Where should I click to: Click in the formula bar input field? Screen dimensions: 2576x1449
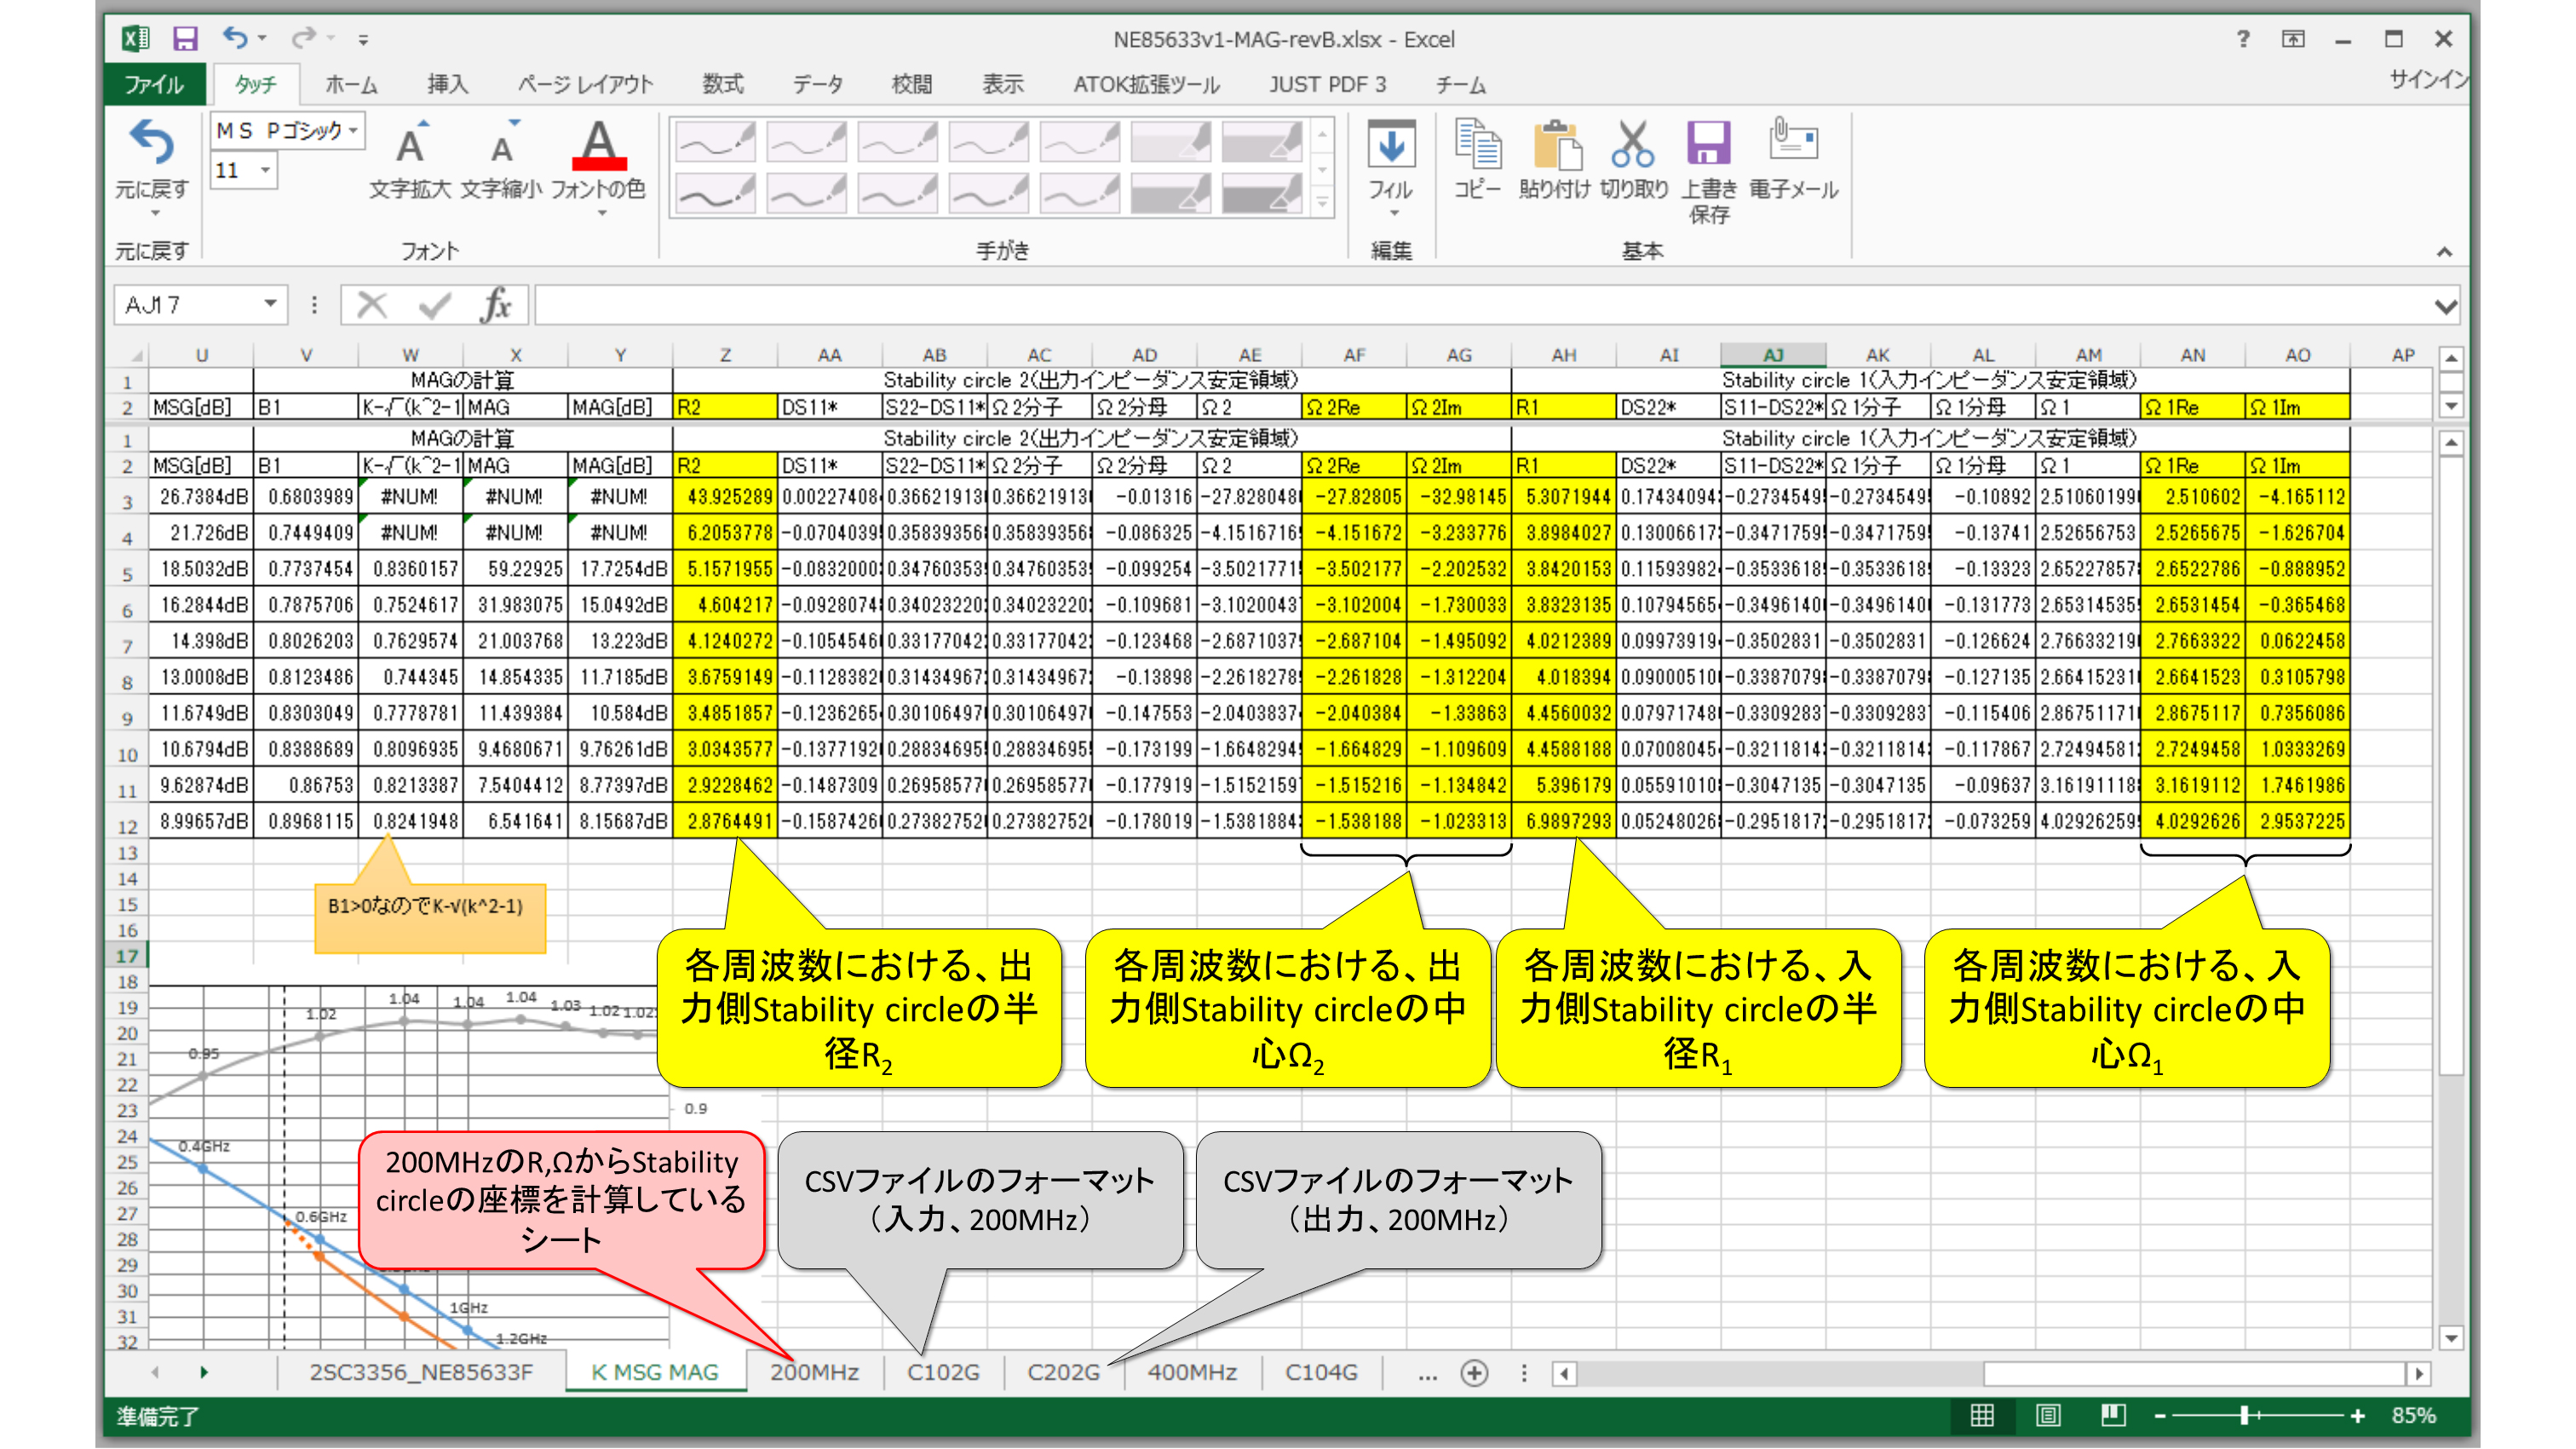coord(1484,305)
